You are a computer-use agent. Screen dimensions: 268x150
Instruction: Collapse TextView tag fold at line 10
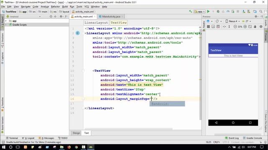pos(83,70)
